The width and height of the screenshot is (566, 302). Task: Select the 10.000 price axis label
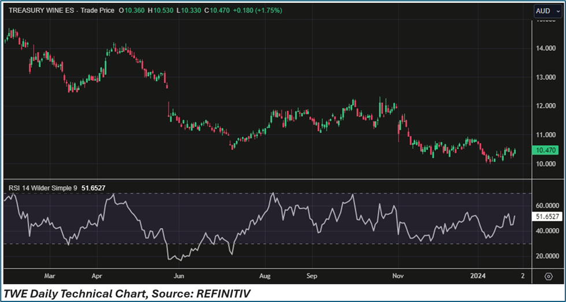pos(545,164)
